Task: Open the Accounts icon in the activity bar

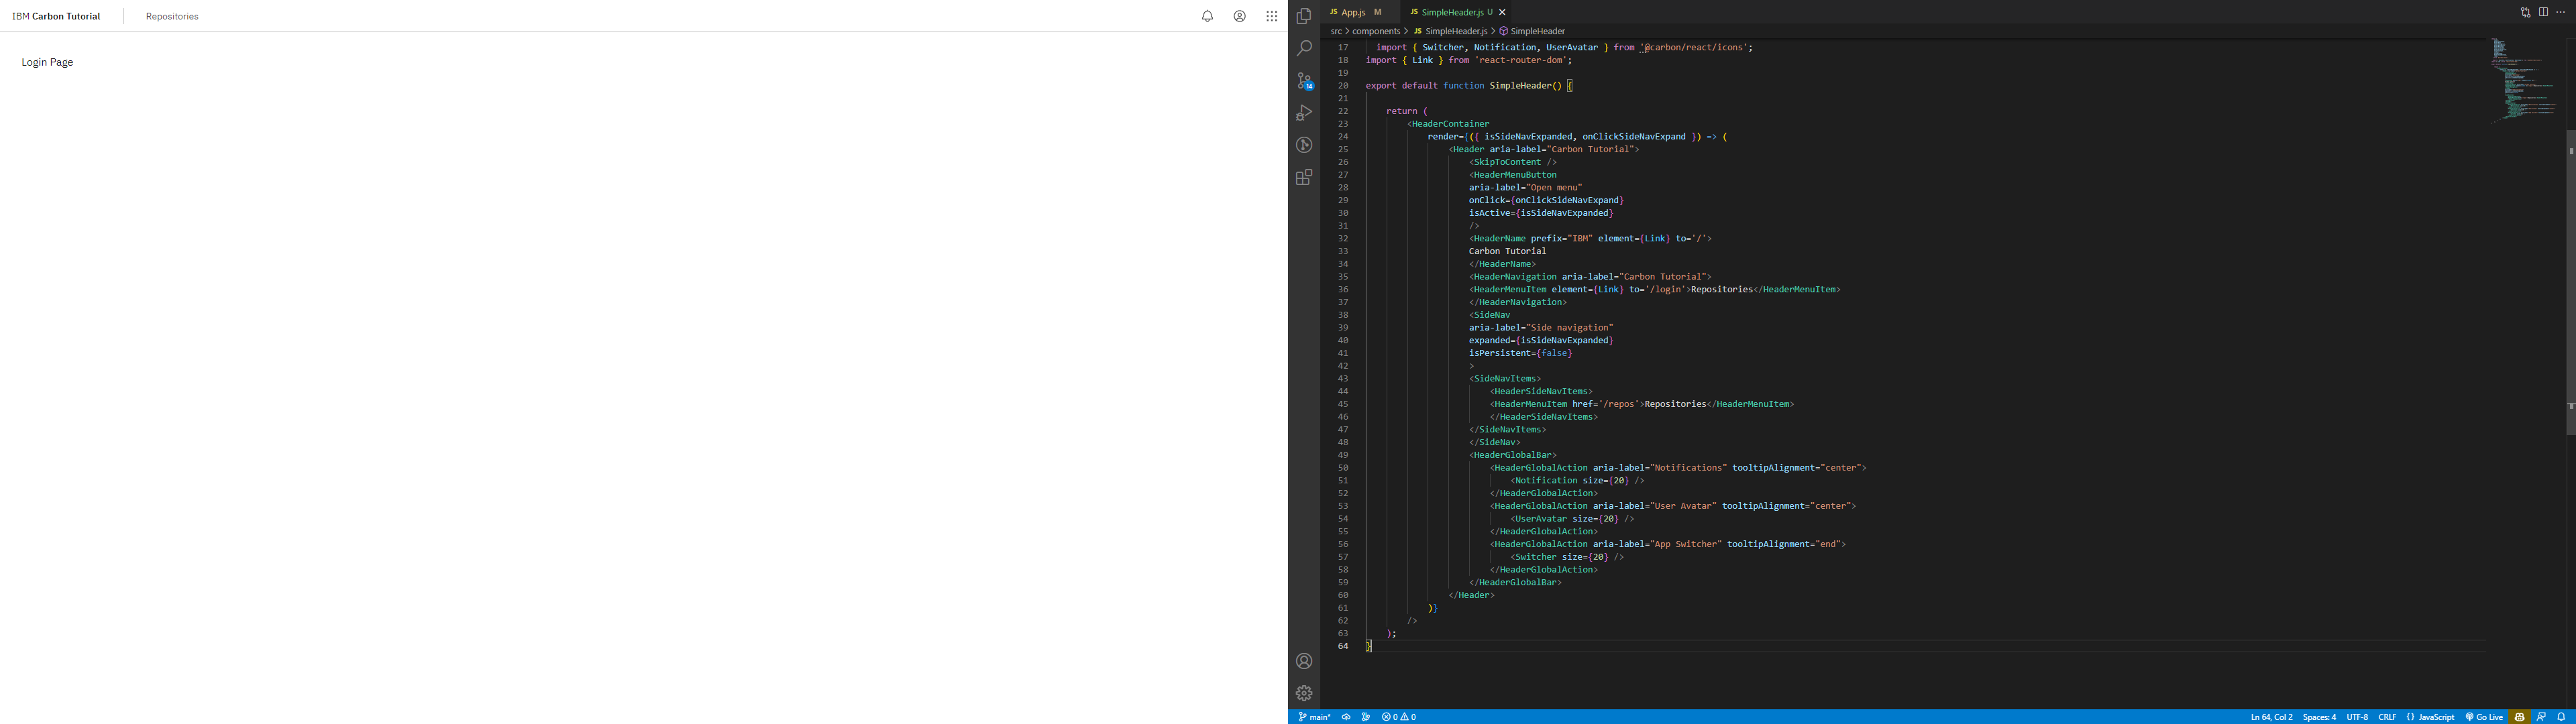Action: pyautogui.click(x=1304, y=661)
